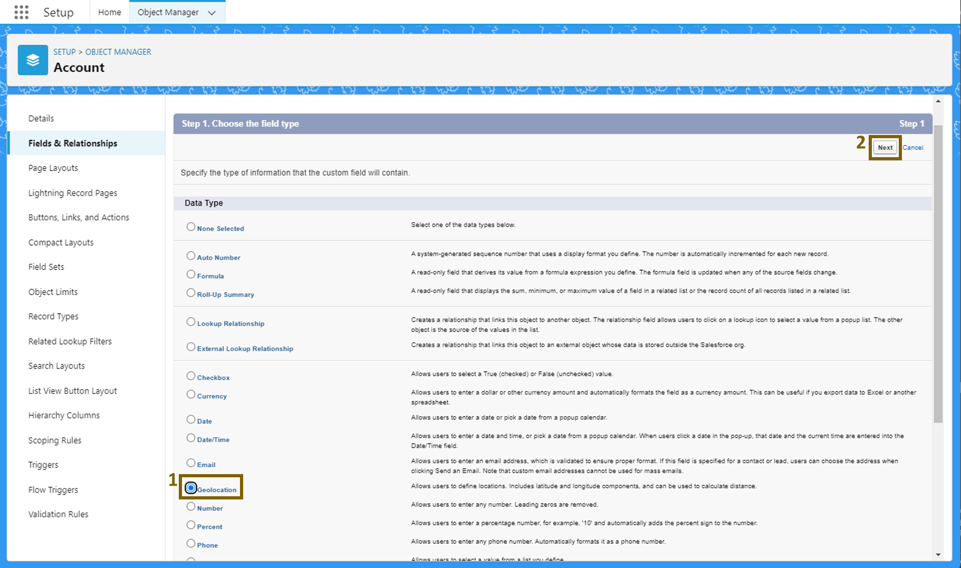Screen dimensions: 961x568
Task: Go to Compact Layouts
Action: point(61,242)
